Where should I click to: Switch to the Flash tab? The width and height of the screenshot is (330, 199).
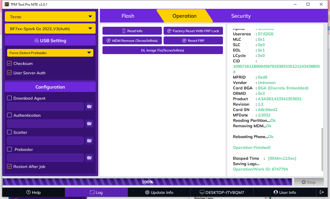click(128, 16)
